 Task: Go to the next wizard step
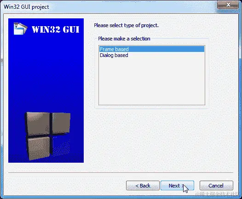(177, 185)
